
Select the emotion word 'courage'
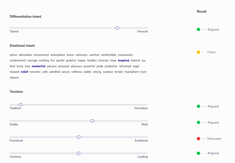point(33,60)
